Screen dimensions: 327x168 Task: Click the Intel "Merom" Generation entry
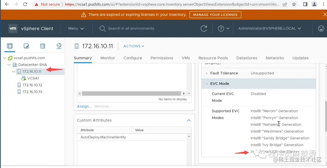click(274, 111)
